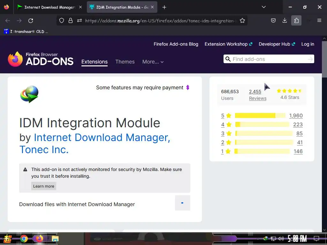Click the 4.6 star rating icons
Image resolution: width=327 pixels, height=245 pixels.
coord(289,91)
